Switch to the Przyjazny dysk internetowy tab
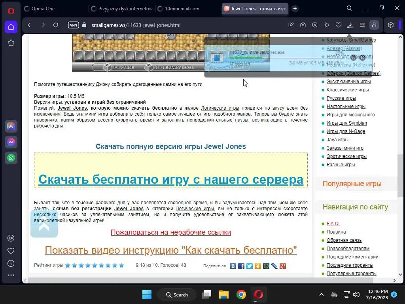Viewport: 405px width, 304px height. click(122, 9)
